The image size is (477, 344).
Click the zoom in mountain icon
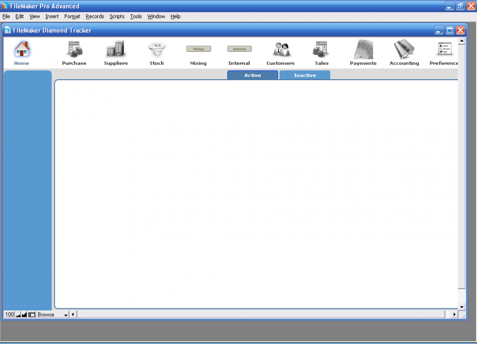(24, 314)
